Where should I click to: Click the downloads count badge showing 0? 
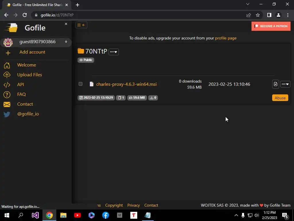coord(153,98)
